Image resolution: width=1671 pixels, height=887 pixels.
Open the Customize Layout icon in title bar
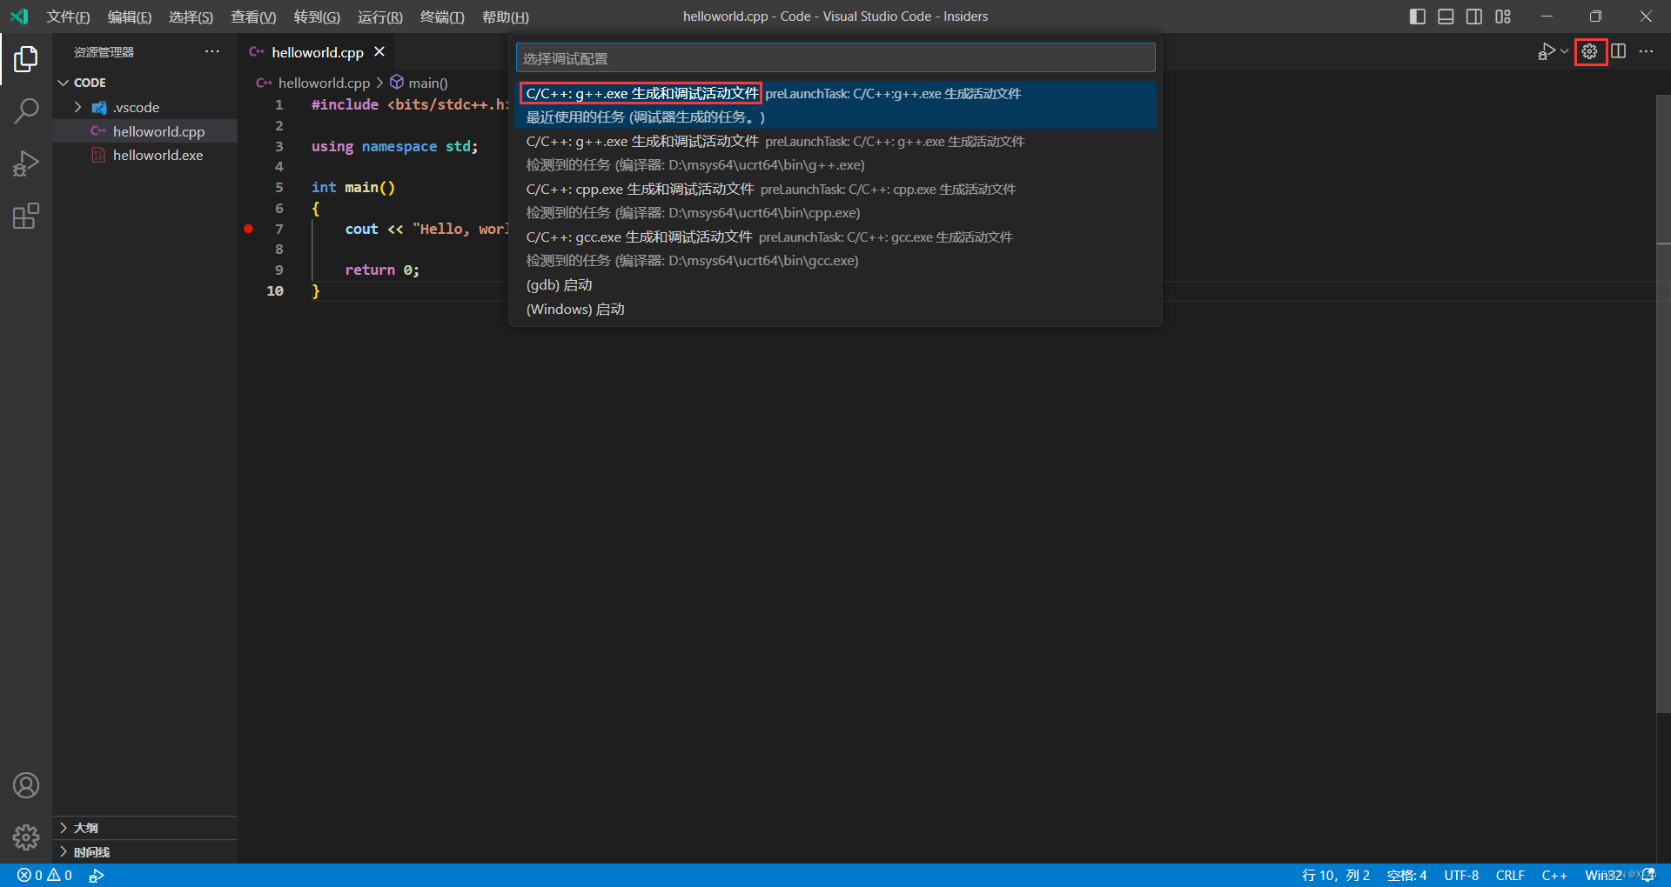point(1502,17)
